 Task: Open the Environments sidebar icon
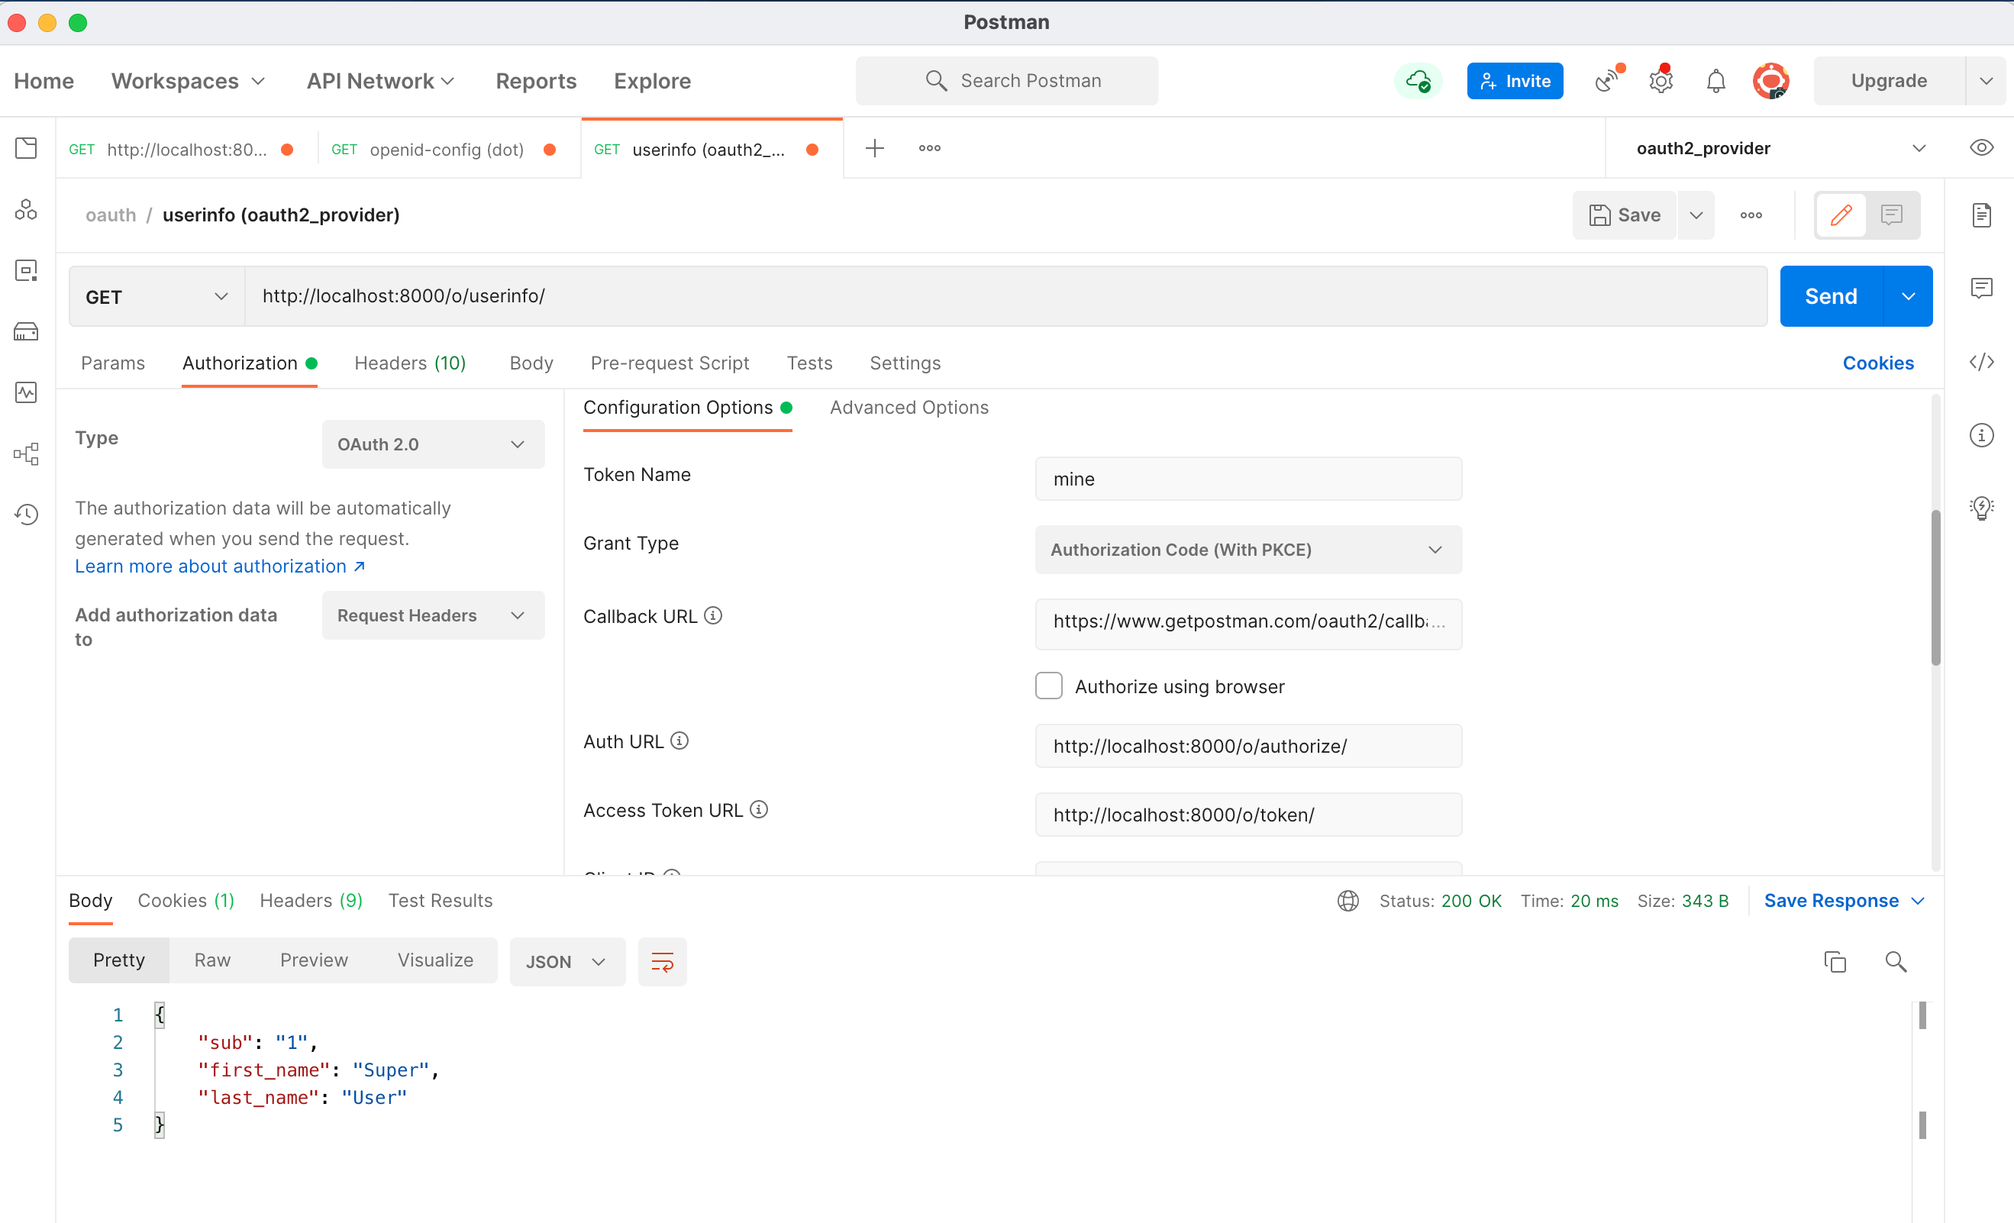[26, 270]
